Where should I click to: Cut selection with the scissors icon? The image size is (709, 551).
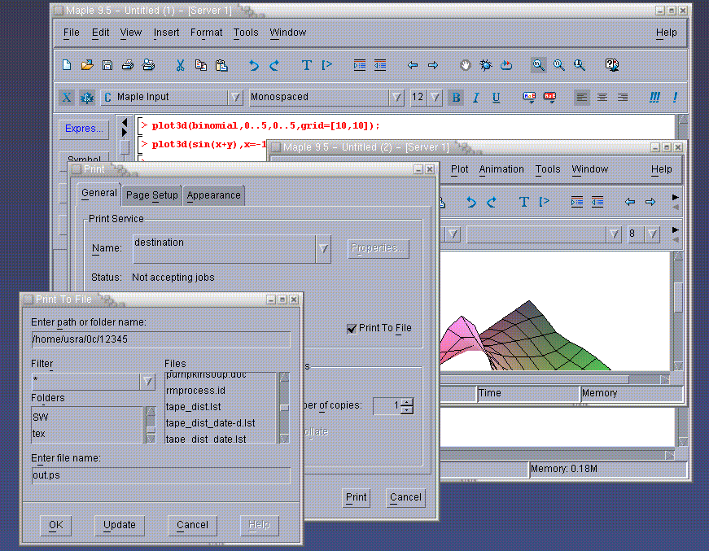[180, 65]
